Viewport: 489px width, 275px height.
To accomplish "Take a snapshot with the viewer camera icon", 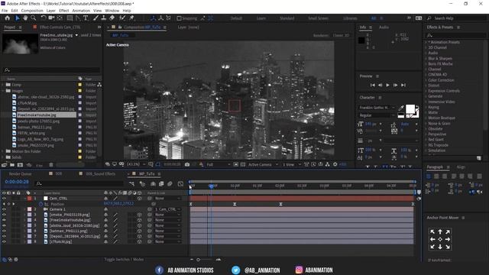I will pos(187,164).
